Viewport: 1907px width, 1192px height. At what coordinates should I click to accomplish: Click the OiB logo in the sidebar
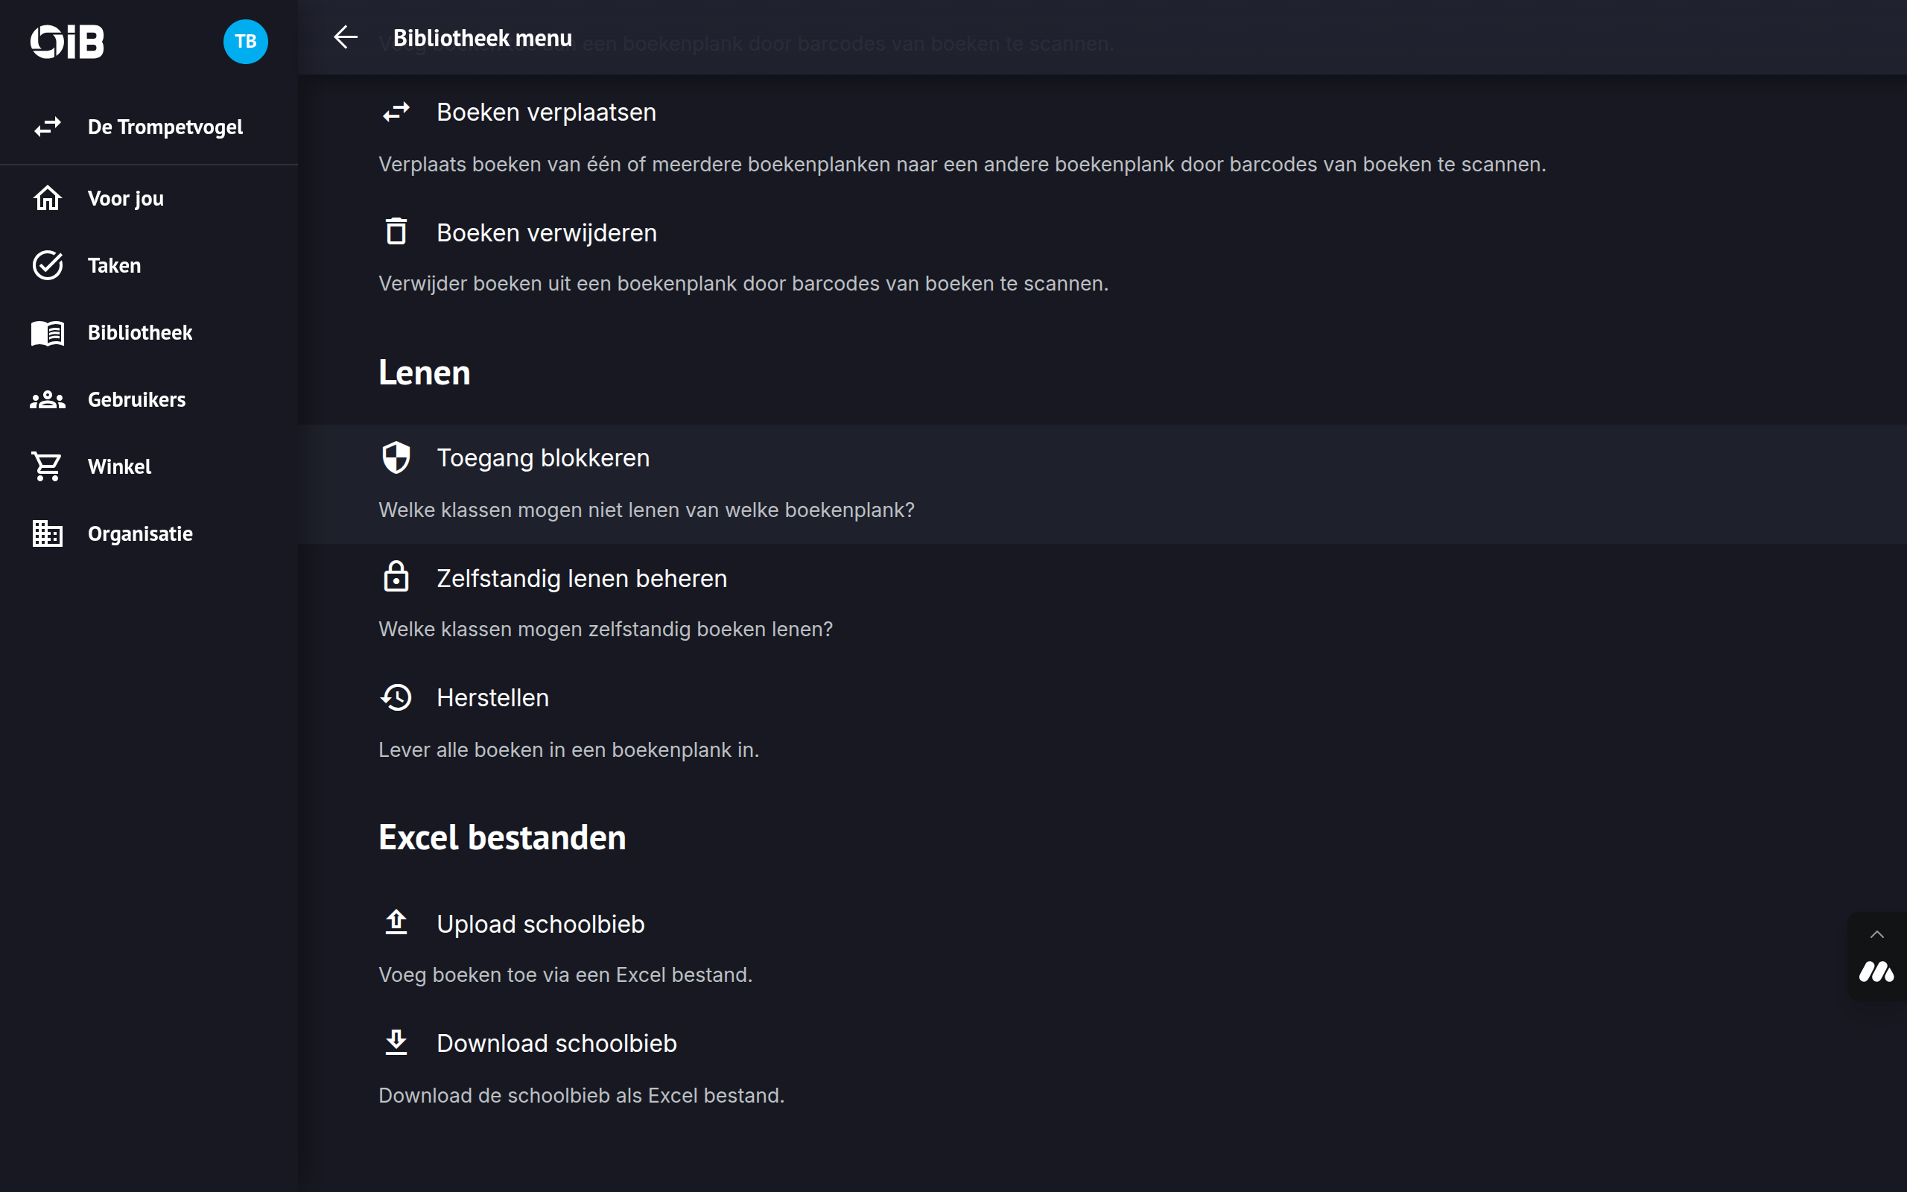[x=68, y=42]
